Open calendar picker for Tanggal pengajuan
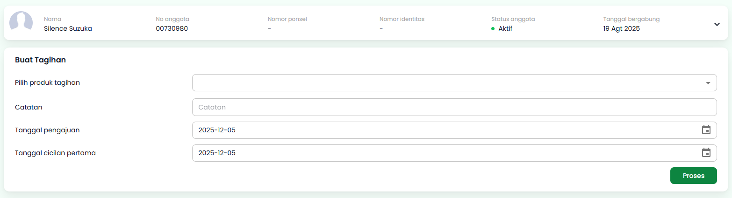This screenshot has width=732, height=198. click(706, 130)
